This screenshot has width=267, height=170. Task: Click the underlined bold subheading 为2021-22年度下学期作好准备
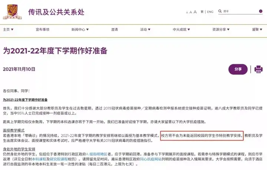(x=25, y=100)
